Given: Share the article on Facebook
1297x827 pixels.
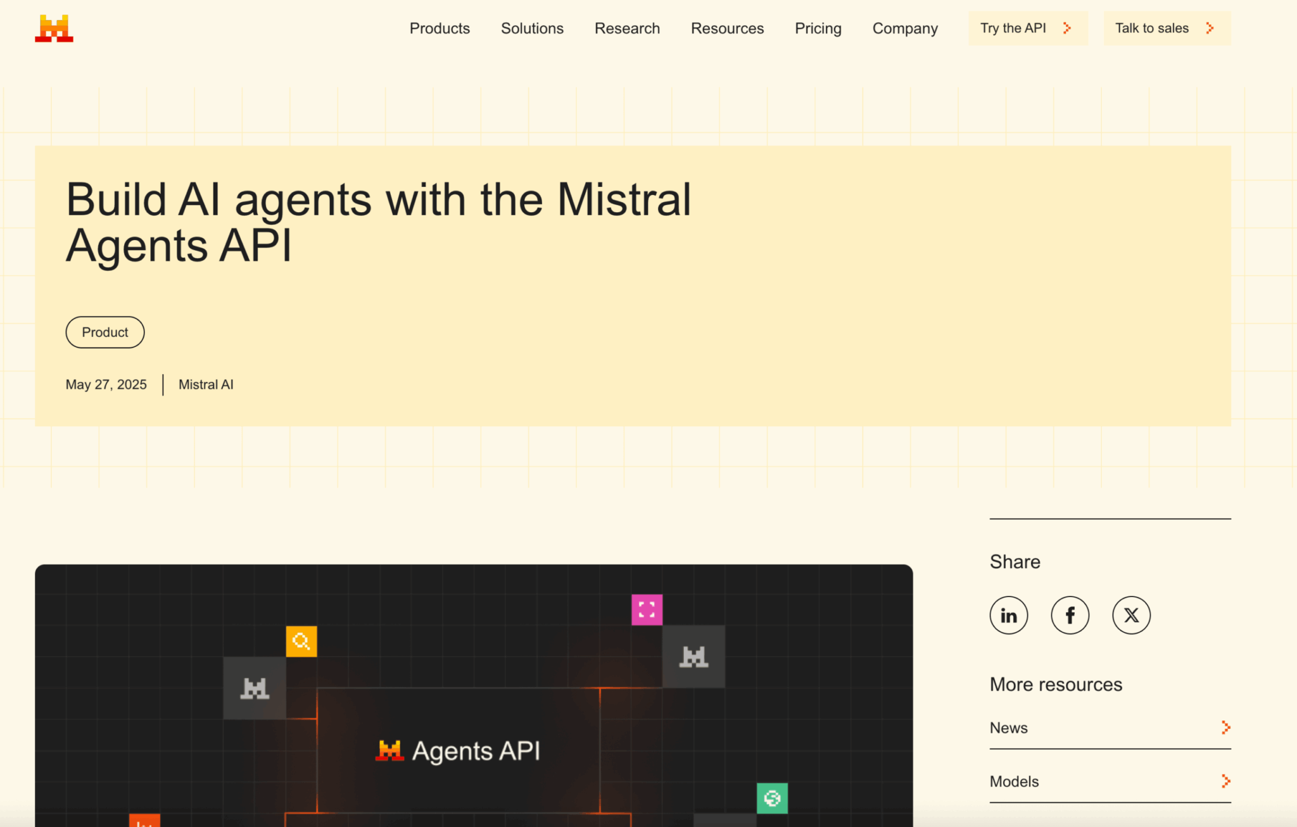Looking at the screenshot, I should [x=1070, y=615].
